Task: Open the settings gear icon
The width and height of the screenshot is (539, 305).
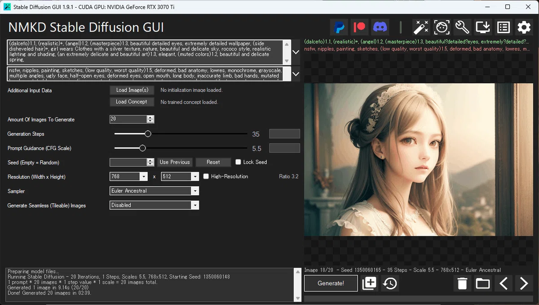Action: click(524, 27)
